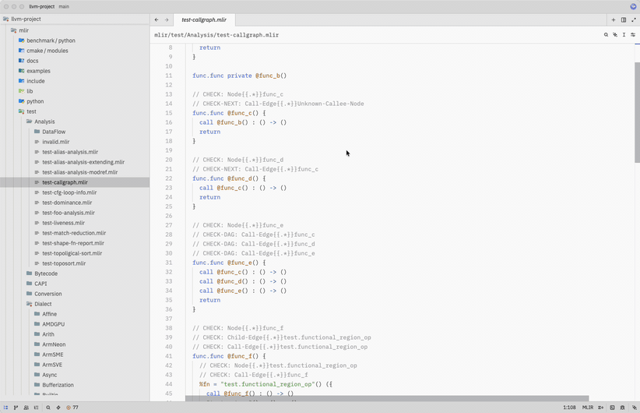Image resolution: width=640 pixels, height=413 pixels.
Task: Open project search magnifier in status bar
Action: [48, 408]
